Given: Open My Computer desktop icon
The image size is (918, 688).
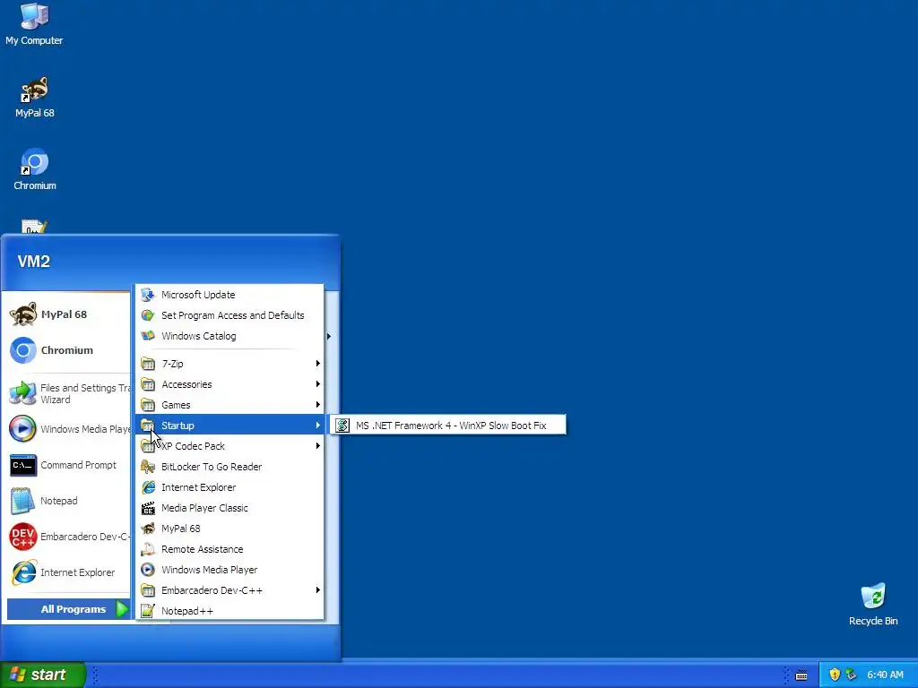Looking at the screenshot, I should point(34,24).
